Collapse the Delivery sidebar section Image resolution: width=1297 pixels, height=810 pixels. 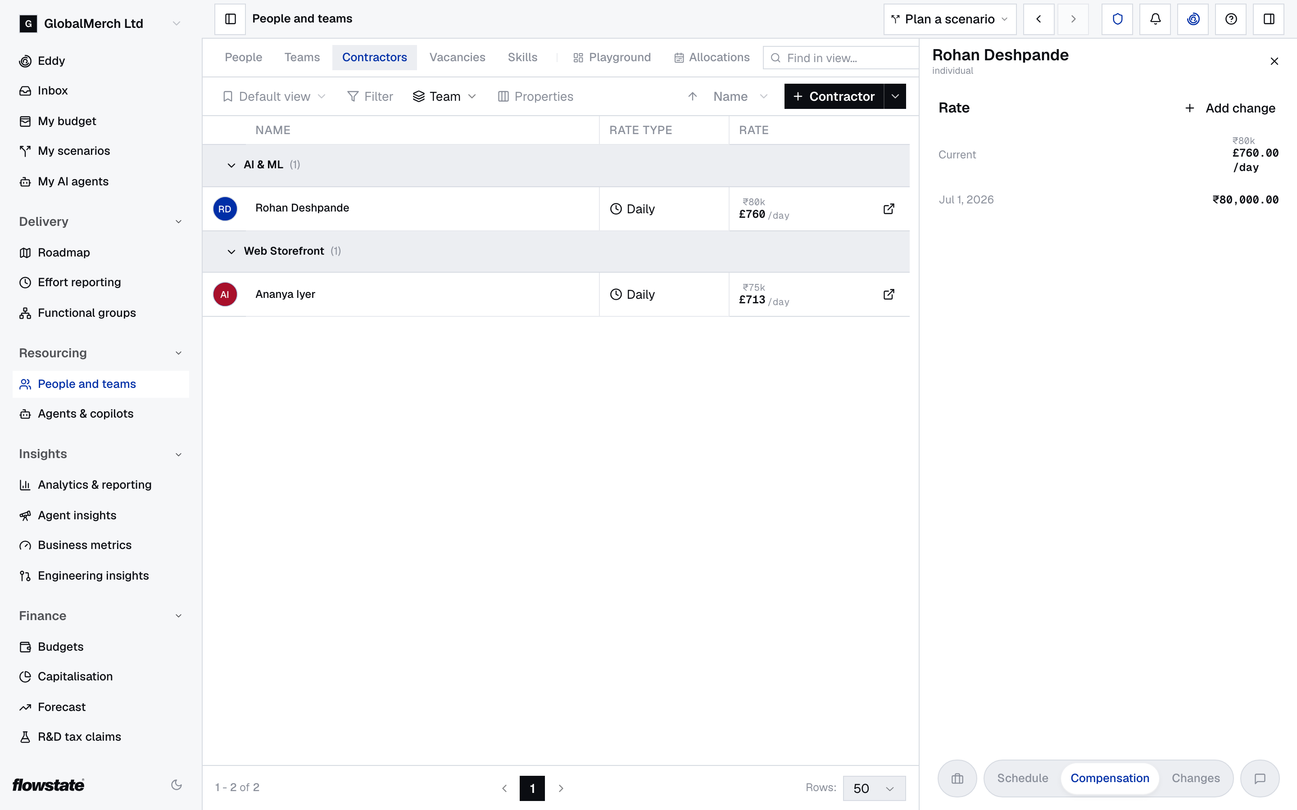point(178,222)
